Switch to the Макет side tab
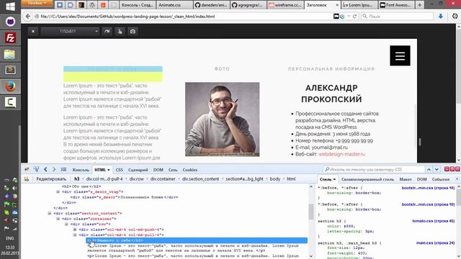 406,179
